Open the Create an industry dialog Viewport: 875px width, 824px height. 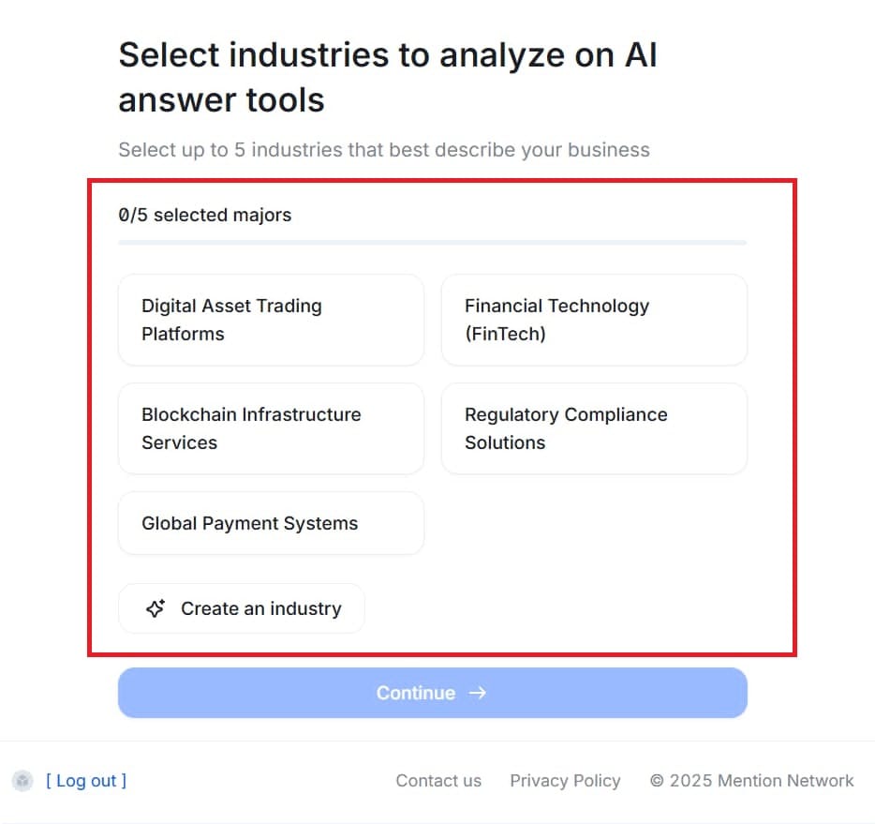tap(241, 607)
